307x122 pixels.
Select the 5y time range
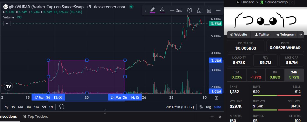6,107
